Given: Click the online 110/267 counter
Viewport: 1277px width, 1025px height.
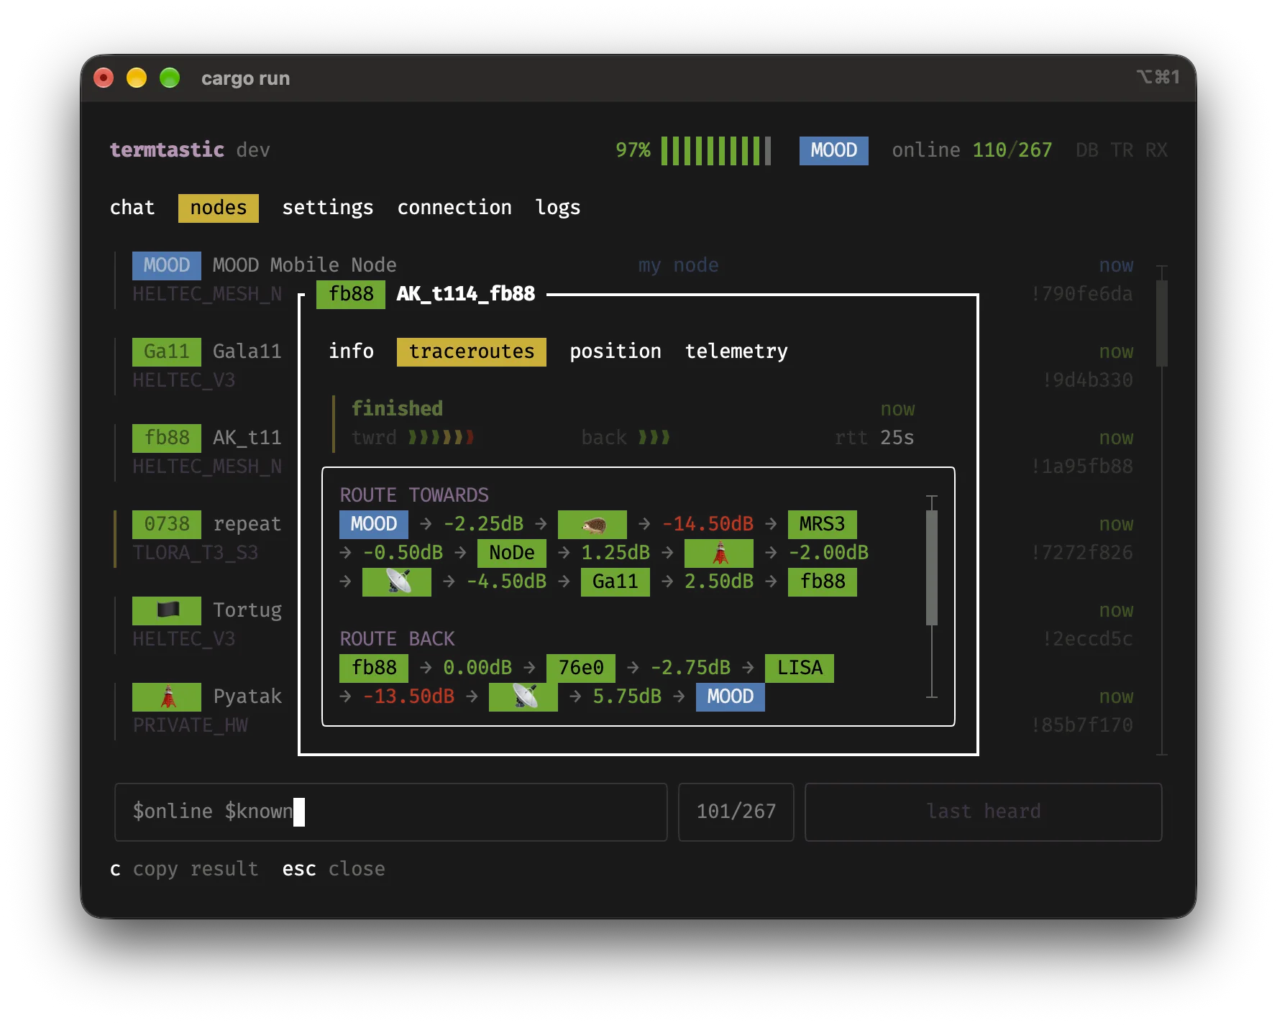Looking at the screenshot, I should click(971, 150).
